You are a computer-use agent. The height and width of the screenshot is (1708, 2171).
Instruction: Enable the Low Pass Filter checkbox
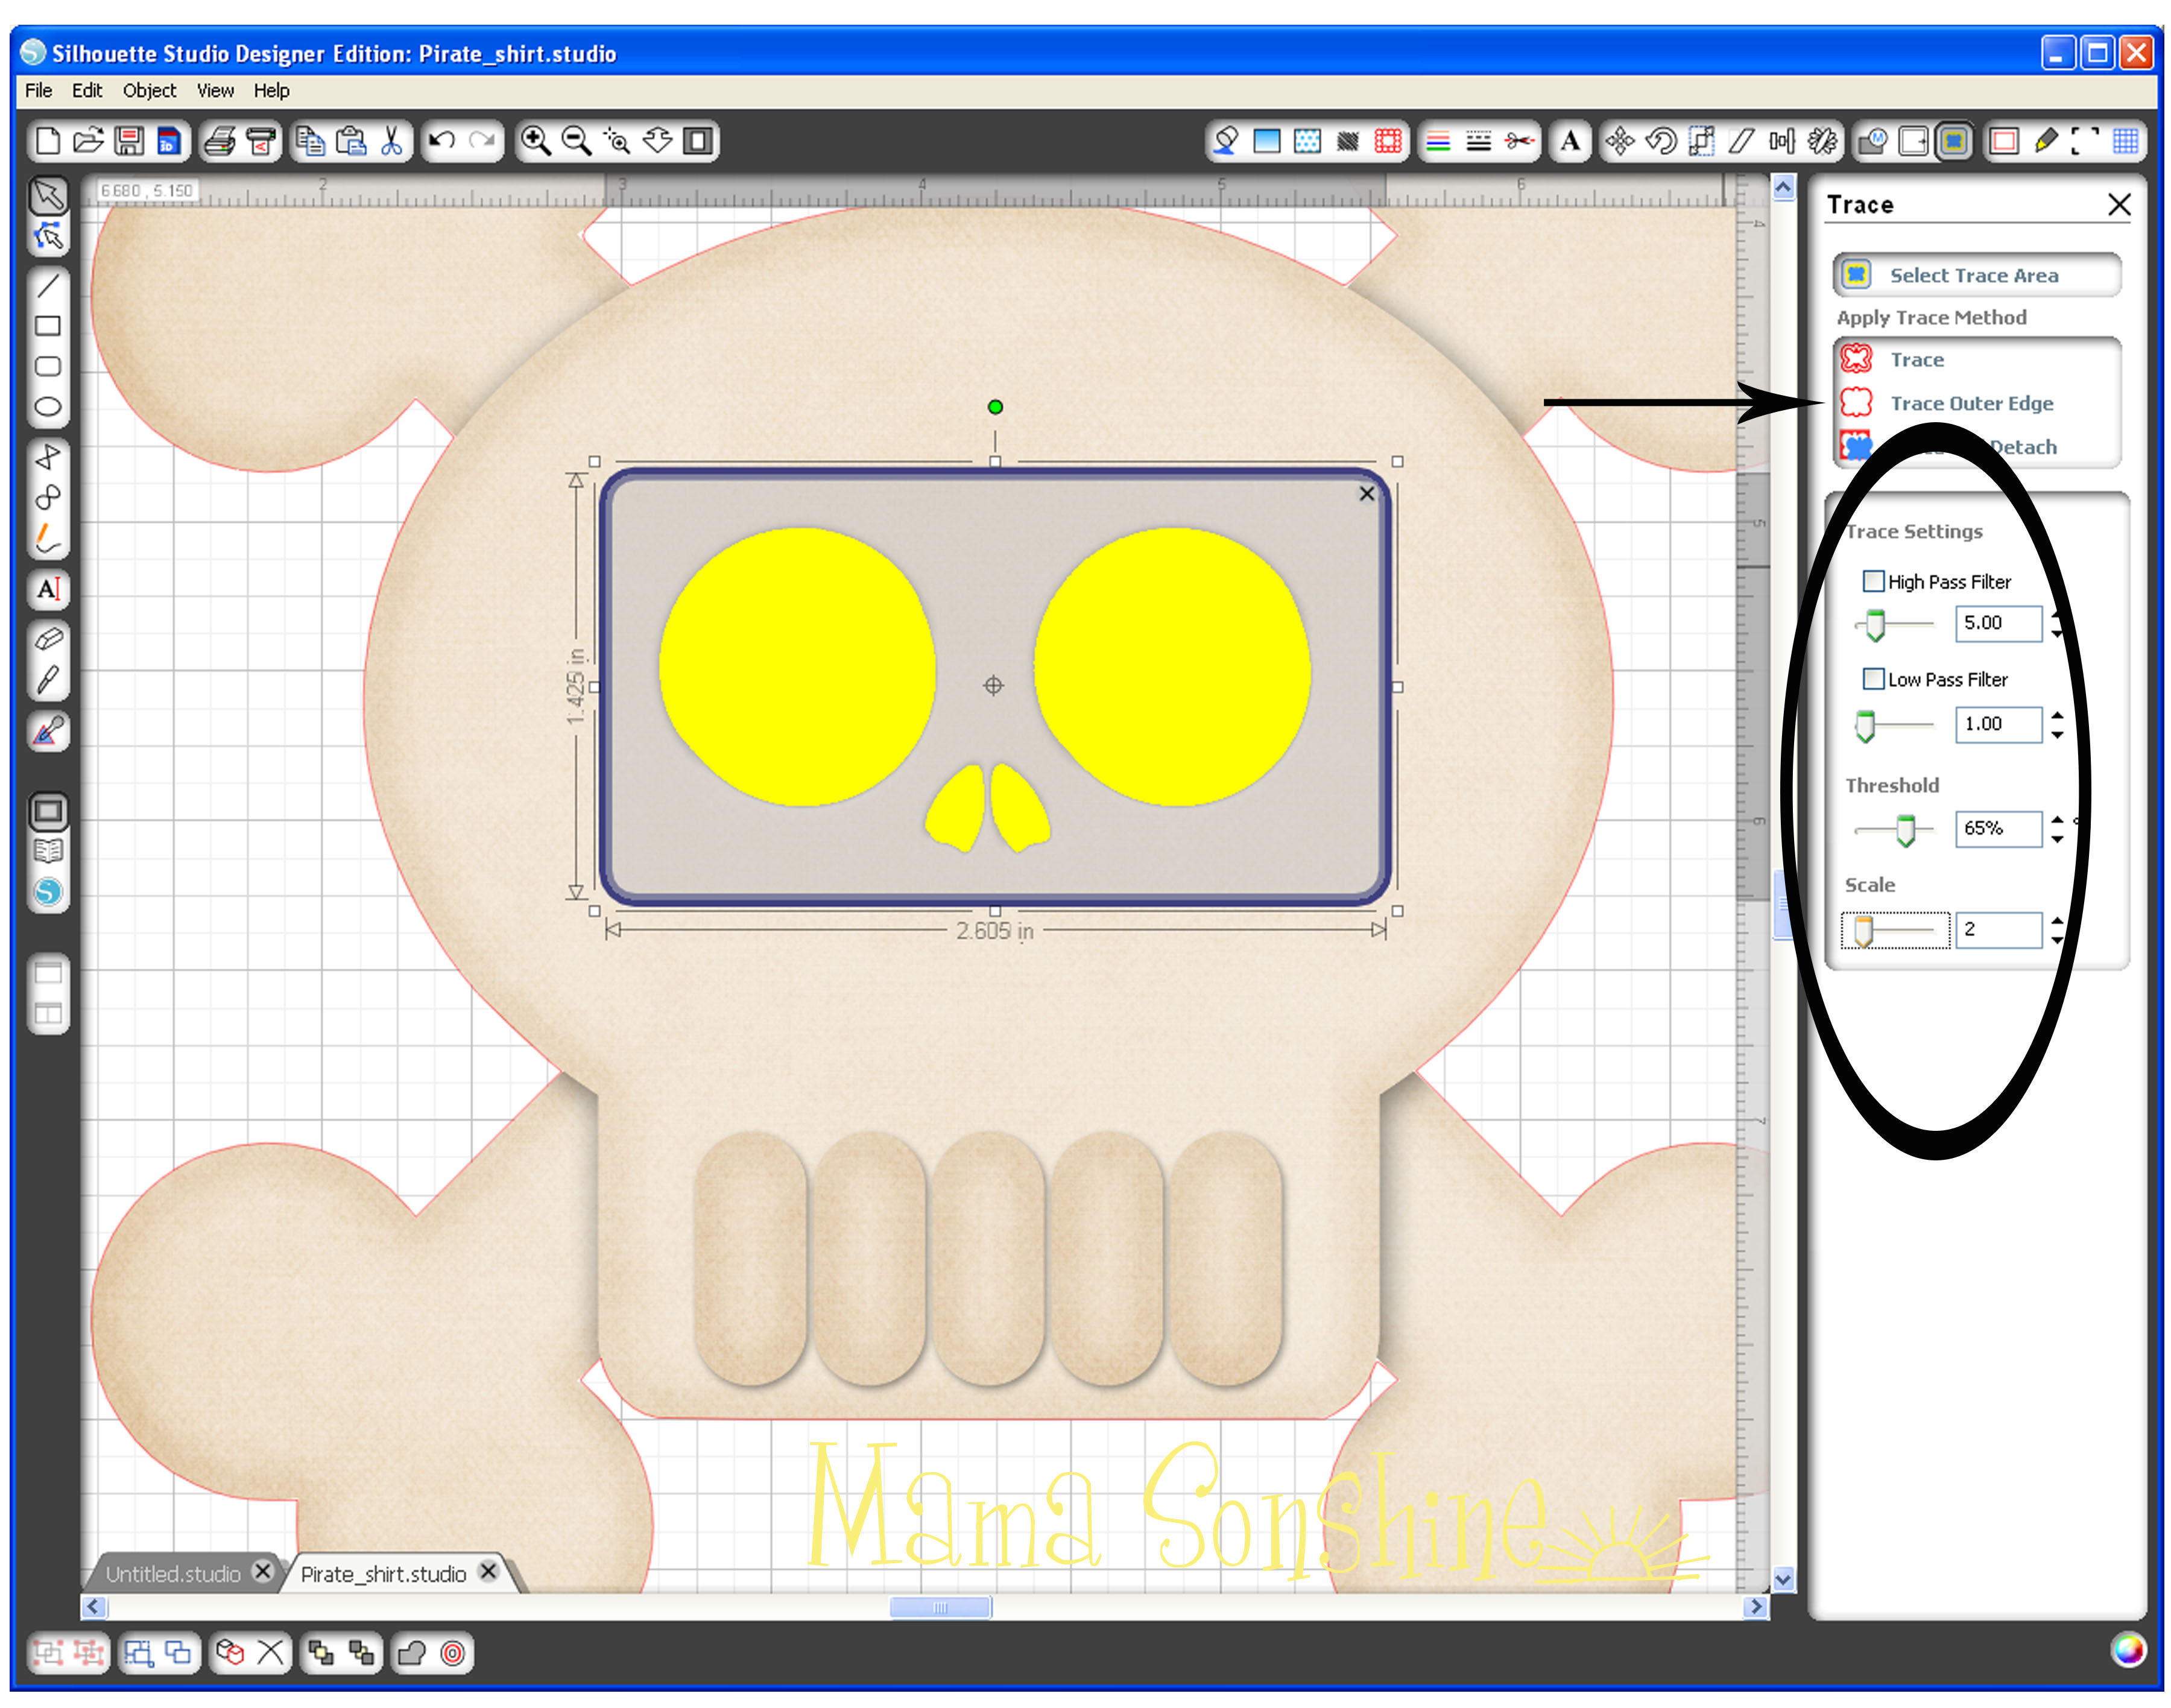tap(1873, 679)
